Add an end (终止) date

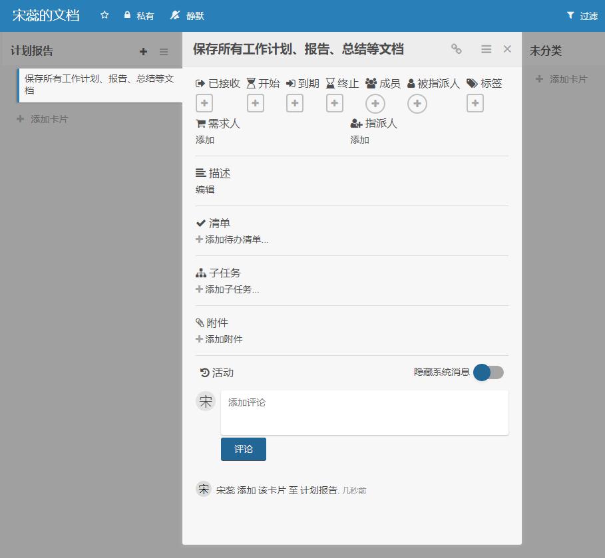(x=335, y=103)
